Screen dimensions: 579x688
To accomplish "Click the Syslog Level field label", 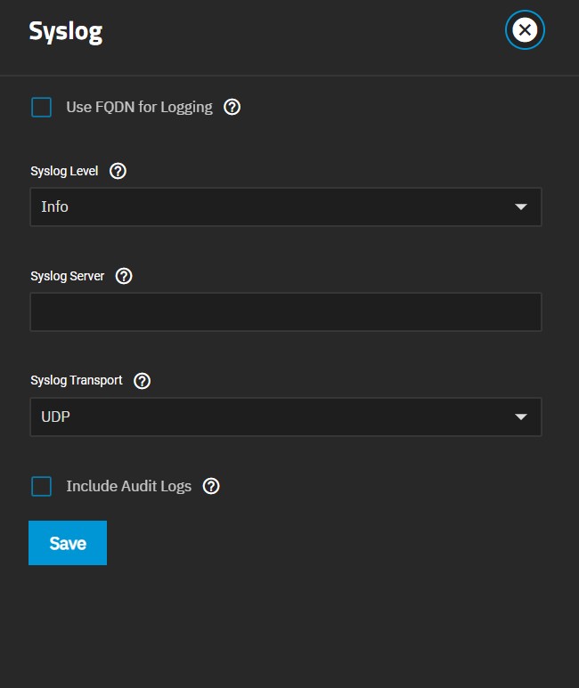I will [x=64, y=171].
